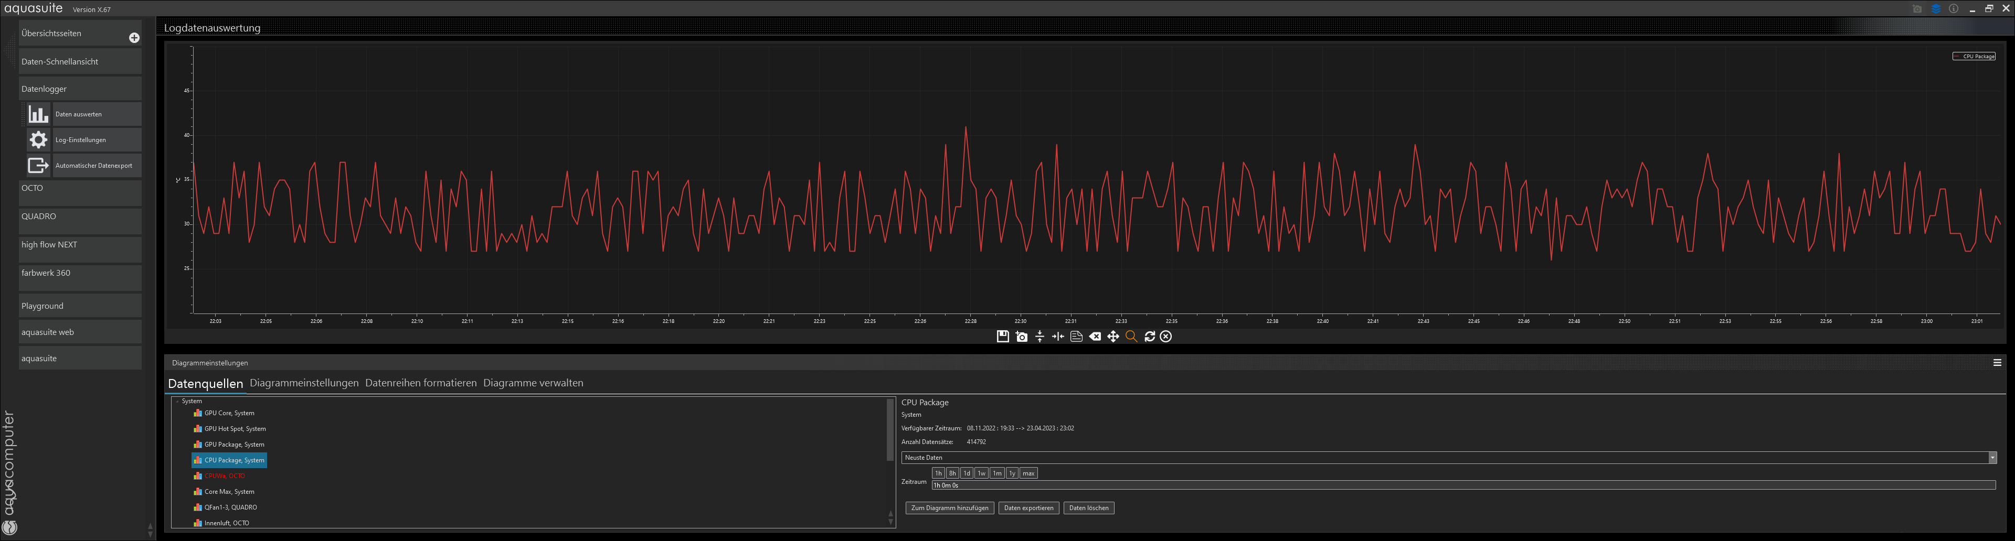The image size is (2015, 541).
Task: Open the info icon in title bar
Action: [1953, 8]
